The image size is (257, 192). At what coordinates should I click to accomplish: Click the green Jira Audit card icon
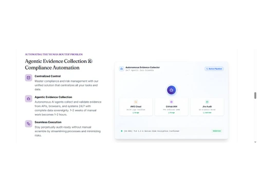point(207,102)
